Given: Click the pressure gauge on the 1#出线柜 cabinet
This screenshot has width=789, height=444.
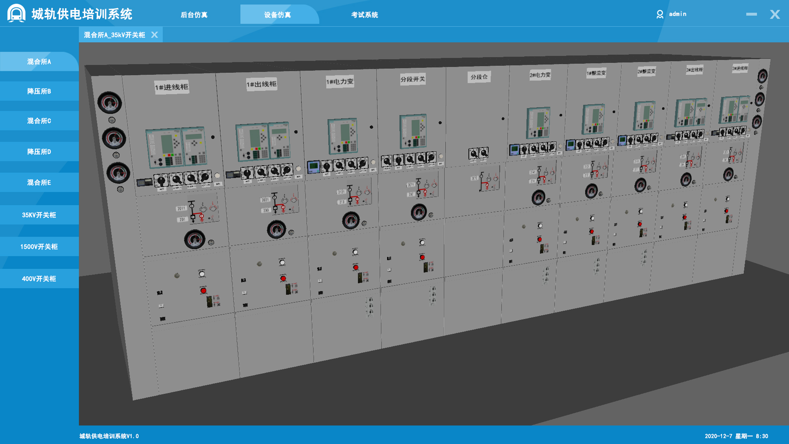Looking at the screenshot, I should click(277, 229).
